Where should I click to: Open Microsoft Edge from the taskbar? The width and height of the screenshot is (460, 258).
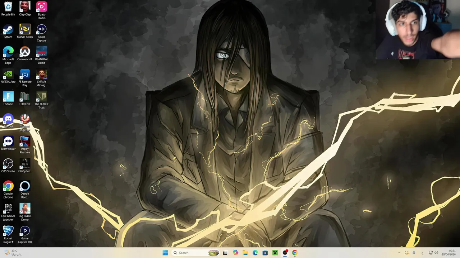pyautogui.click(x=255, y=253)
